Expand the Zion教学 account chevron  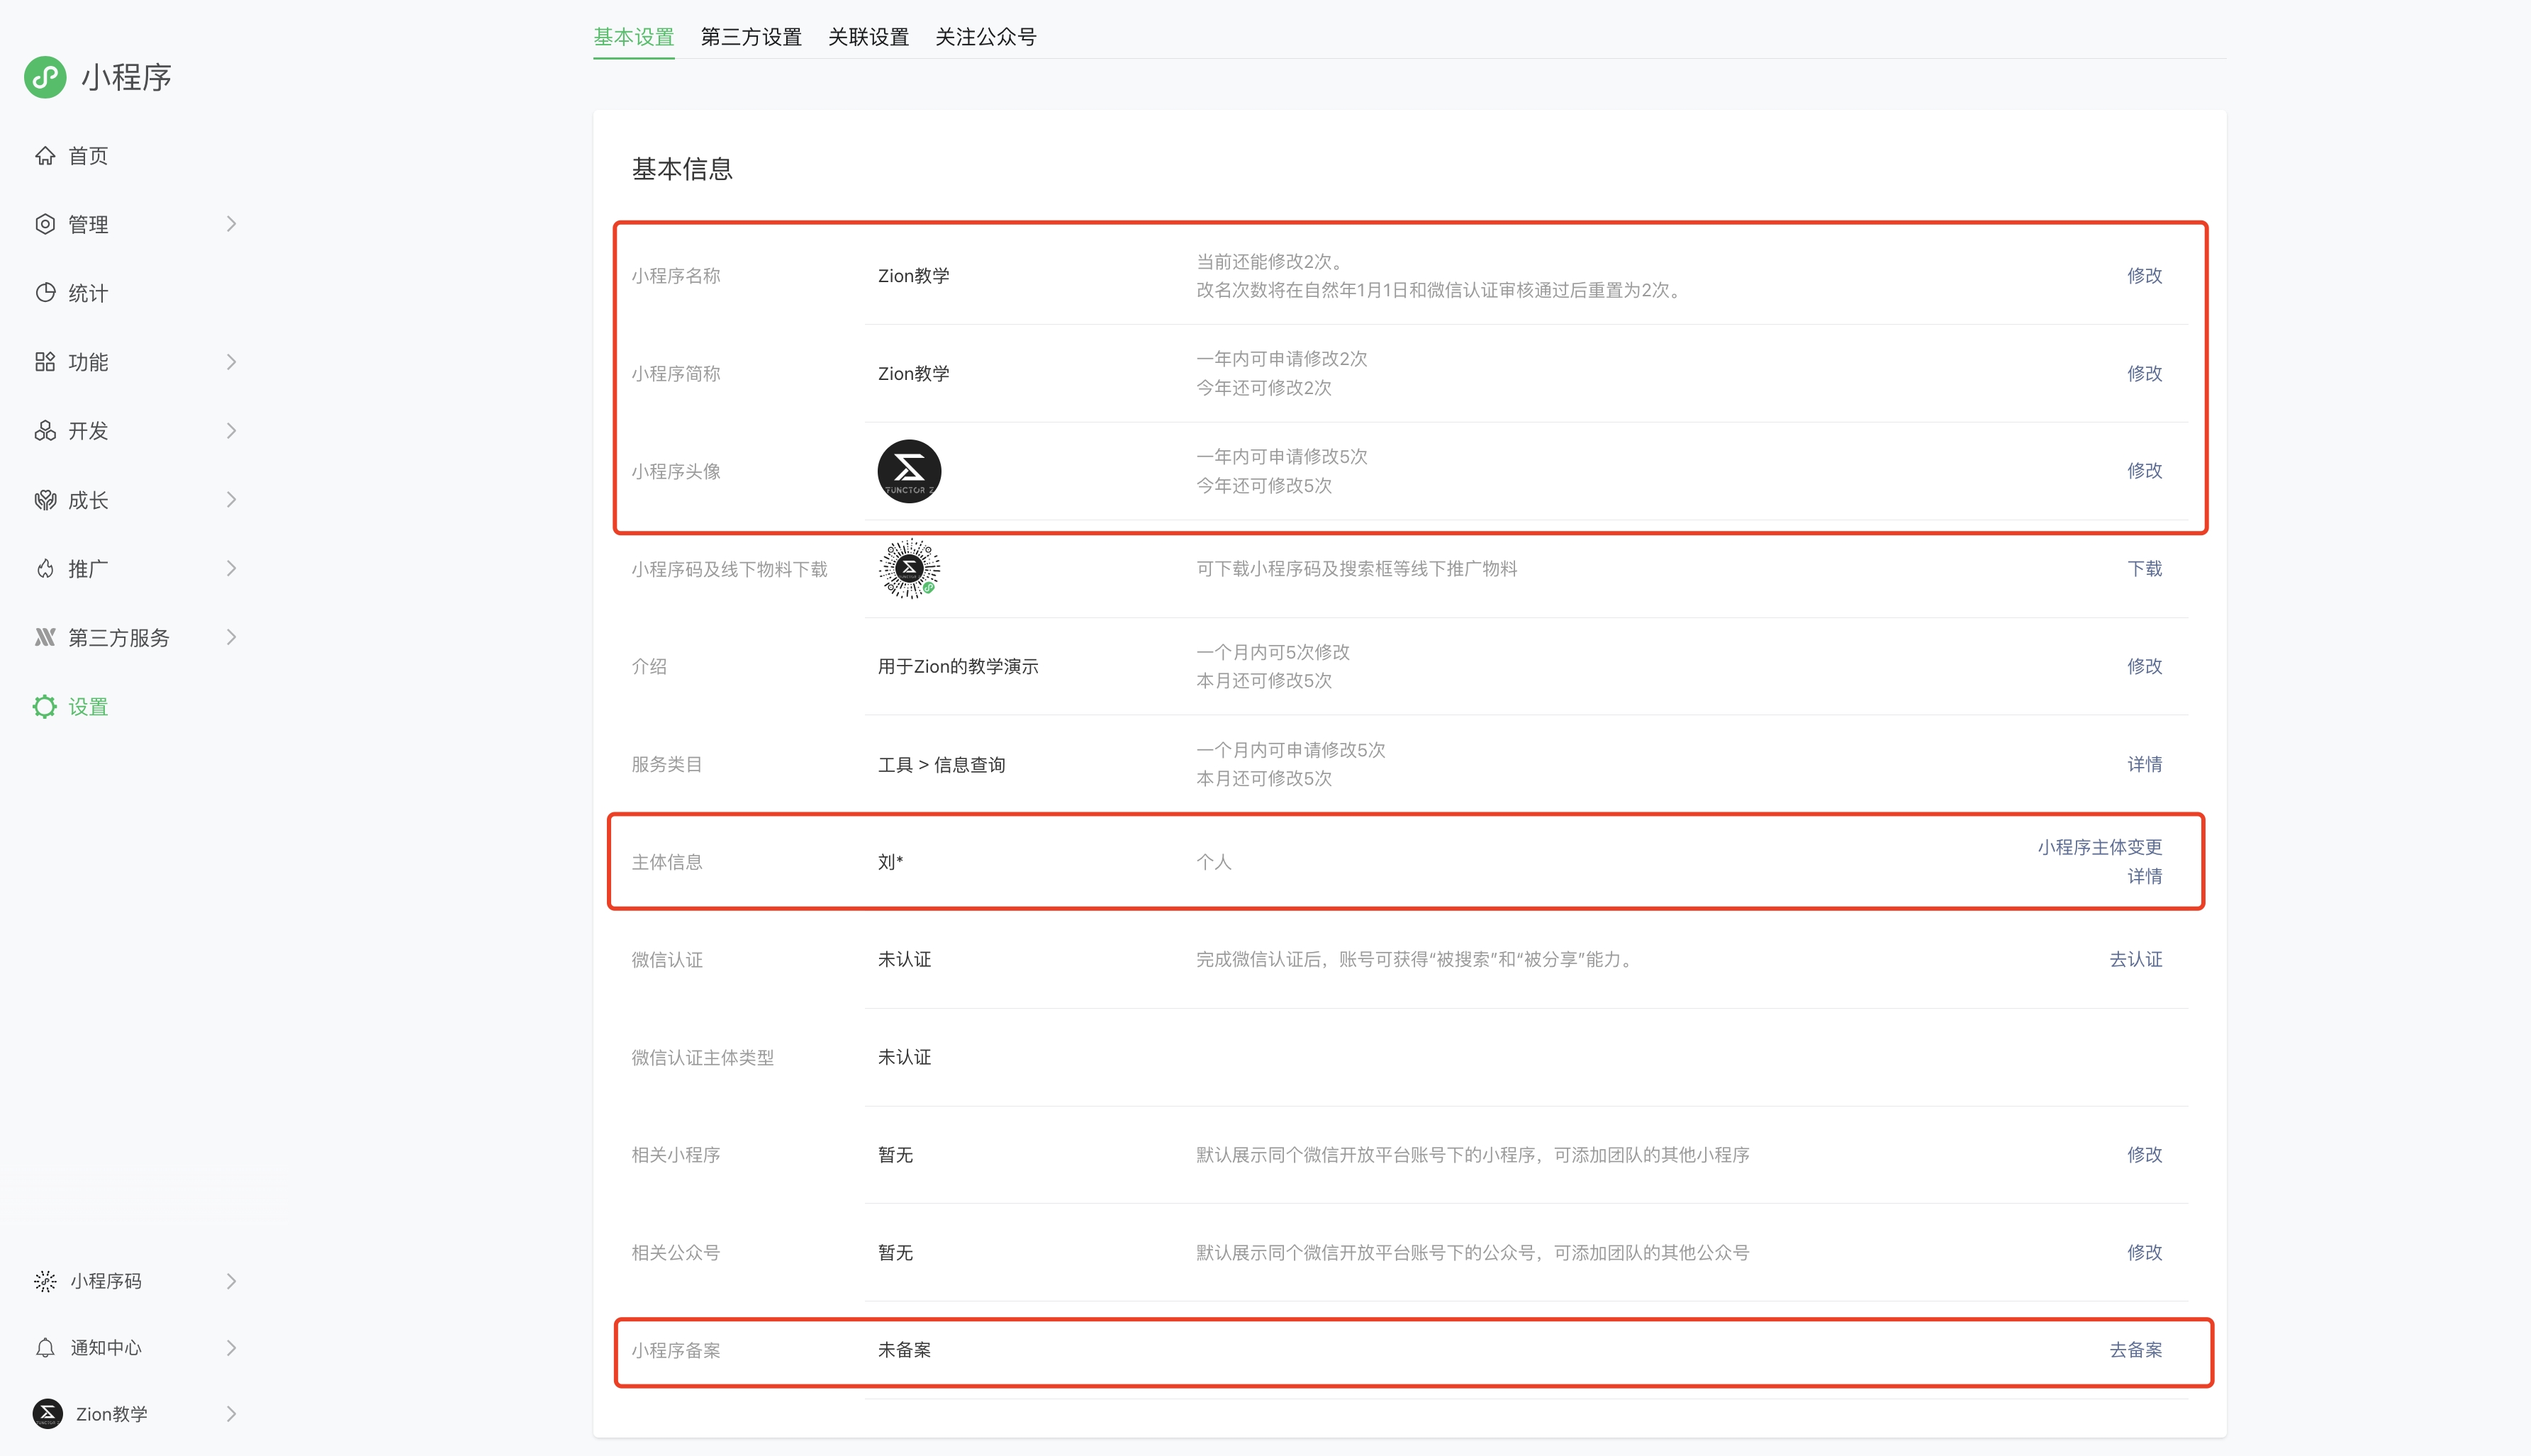231,1414
